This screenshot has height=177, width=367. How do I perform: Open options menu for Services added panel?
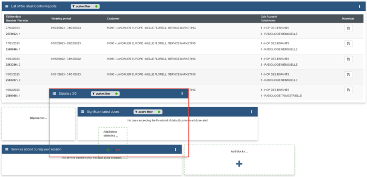[x=175, y=149]
